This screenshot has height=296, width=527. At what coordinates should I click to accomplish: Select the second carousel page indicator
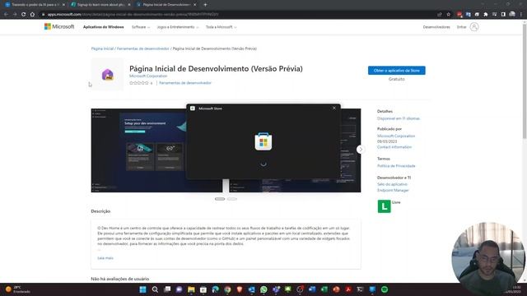232,199
